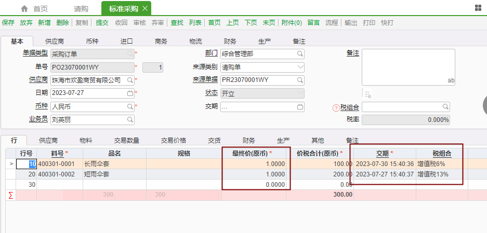Click search icon in 部门 field
Screen dimensions: 487x233
[300, 53]
